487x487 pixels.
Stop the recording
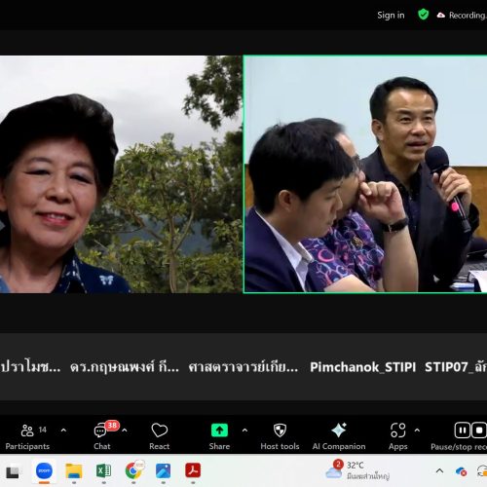coord(479,431)
